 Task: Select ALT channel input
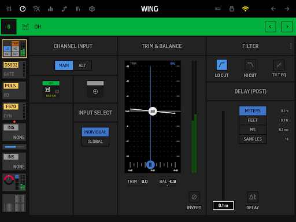(82, 65)
